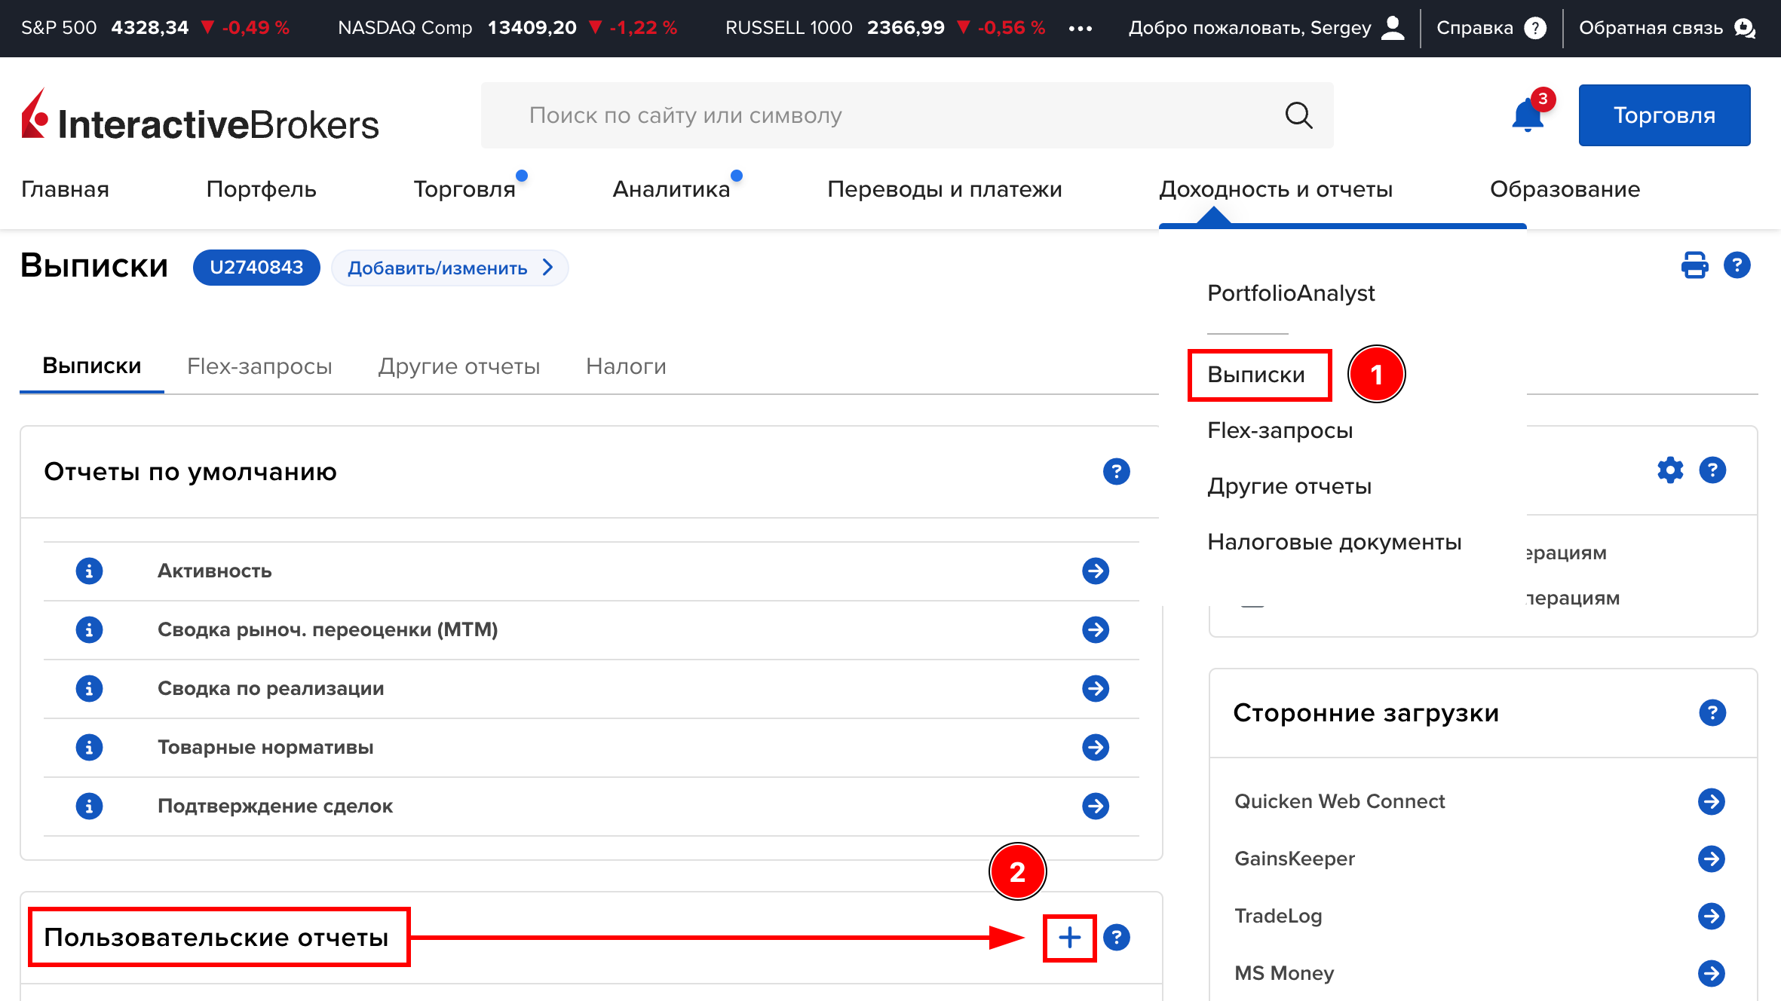Click the print icon
This screenshot has height=1001, width=1781.
tap(1694, 265)
